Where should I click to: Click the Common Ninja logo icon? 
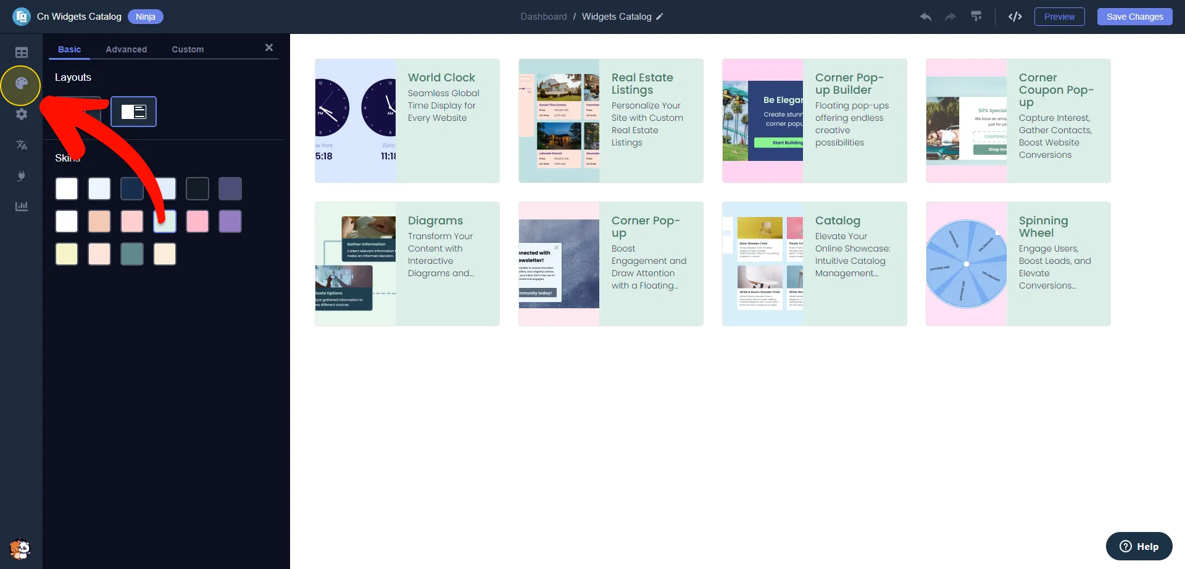point(22,17)
